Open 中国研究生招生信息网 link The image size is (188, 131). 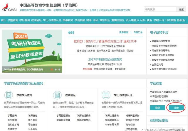pos(163,55)
